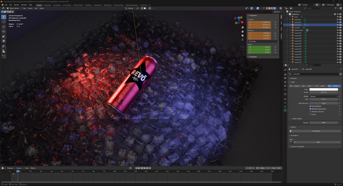Switch to the Shading workspace tab
Image resolution: width=343 pixels, height=186 pixels.
pyautogui.click(x=88, y=5)
